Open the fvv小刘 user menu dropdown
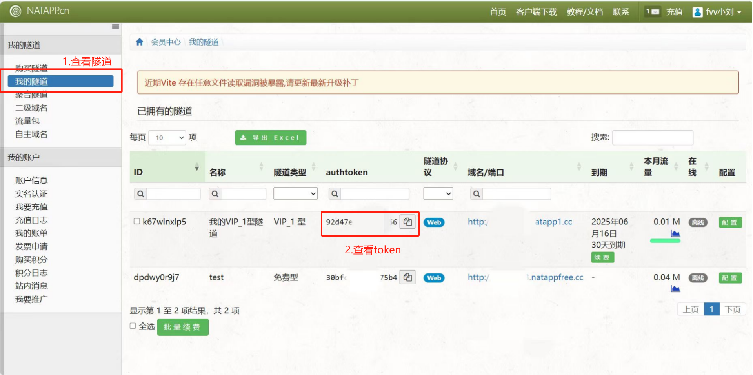The height and width of the screenshot is (375, 753). [717, 12]
